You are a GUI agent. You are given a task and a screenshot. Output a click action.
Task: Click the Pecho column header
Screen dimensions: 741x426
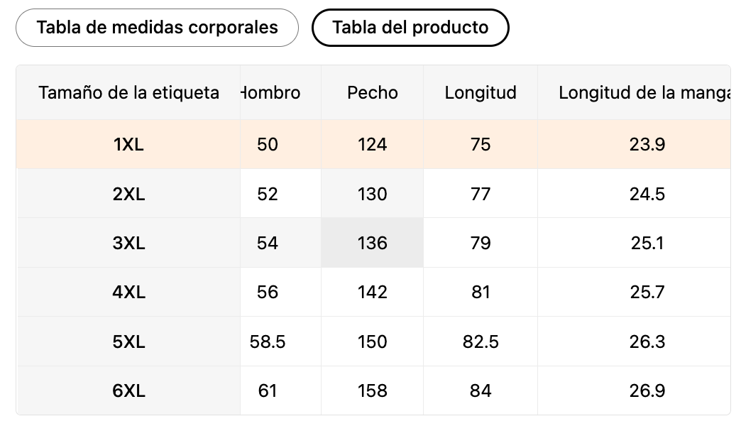pos(373,93)
